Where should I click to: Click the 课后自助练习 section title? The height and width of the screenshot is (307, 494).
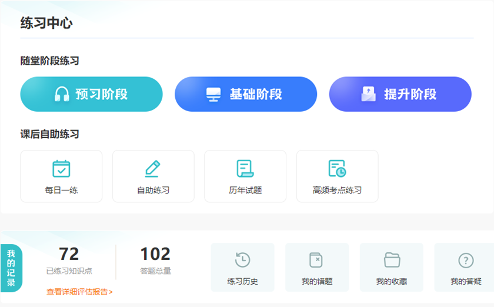point(49,134)
